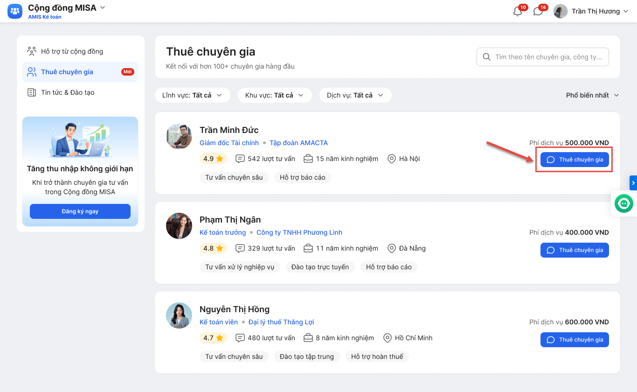Screen dimensions: 637x392
Task: Hire expert Phạm Thị Ngân
Action: [575, 250]
